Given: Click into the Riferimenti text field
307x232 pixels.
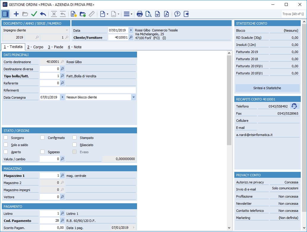Looking at the screenshot, I should [88, 90].
